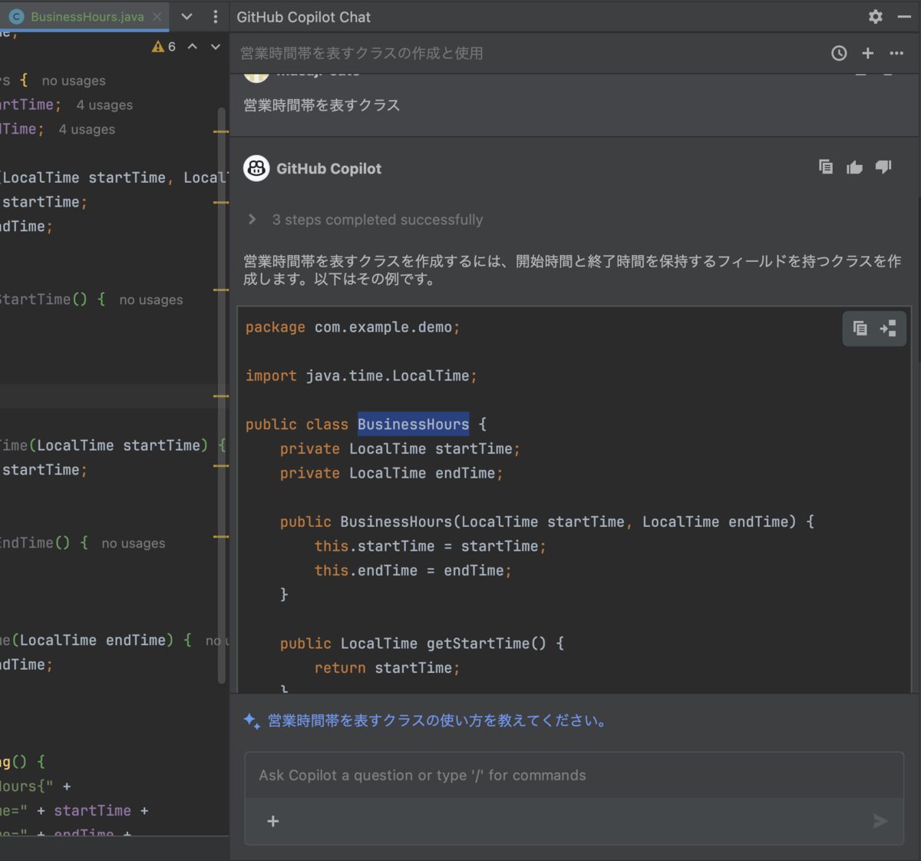The image size is (921, 861).
Task: Open the editor tabs list dropdown
Action: (x=187, y=16)
